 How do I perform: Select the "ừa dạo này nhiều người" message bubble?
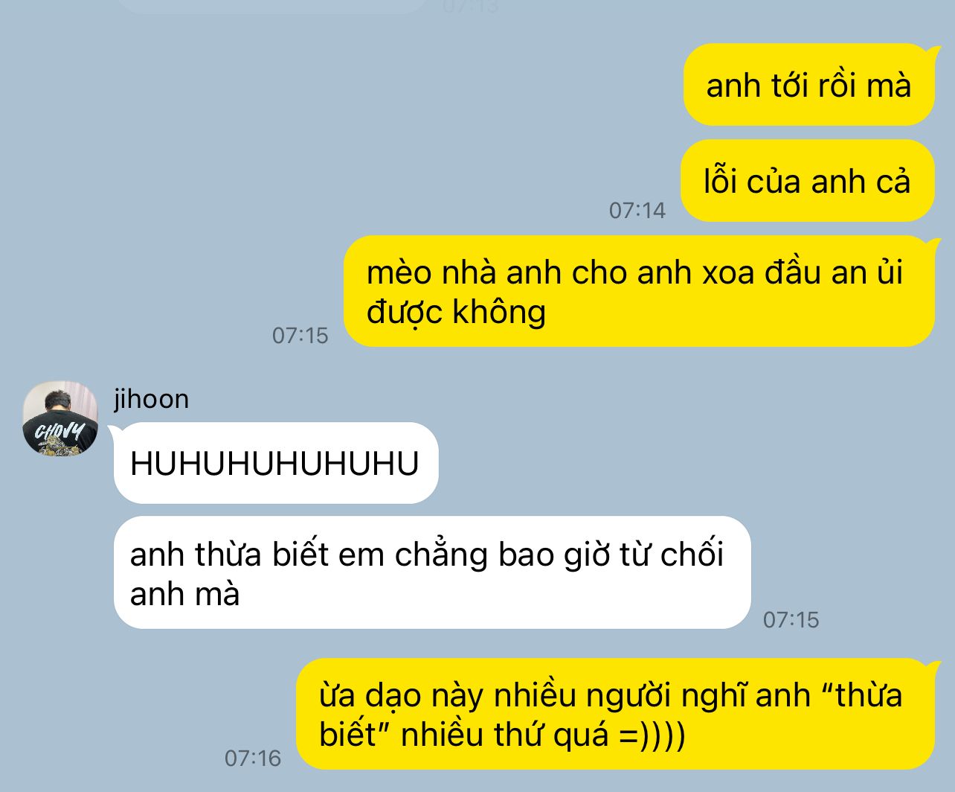615,714
